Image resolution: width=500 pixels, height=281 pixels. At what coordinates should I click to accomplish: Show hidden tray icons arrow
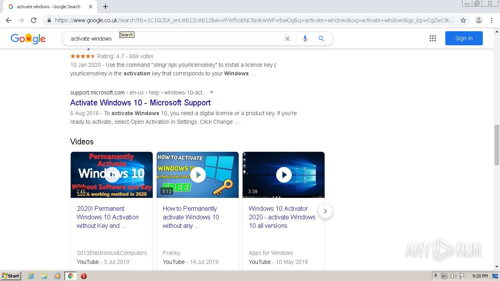pos(436,276)
